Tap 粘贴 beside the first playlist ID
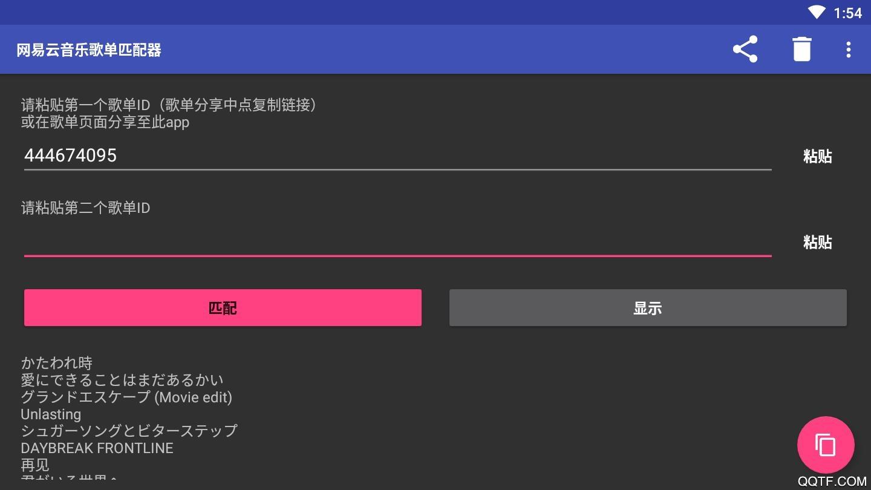The width and height of the screenshot is (871, 490). (817, 157)
